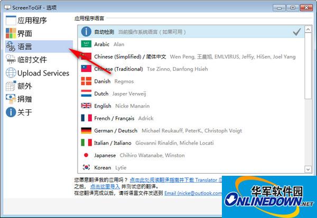The width and height of the screenshot is (317, 218).
Task: Click the Saudi flag icon for Arabic
Action: point(86,44)
